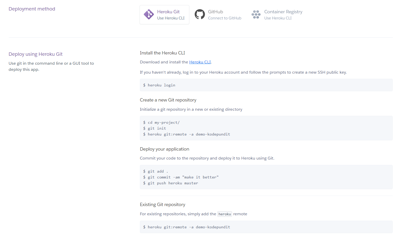Select the Container Registry deployment method label

click(x=283, y=12)
